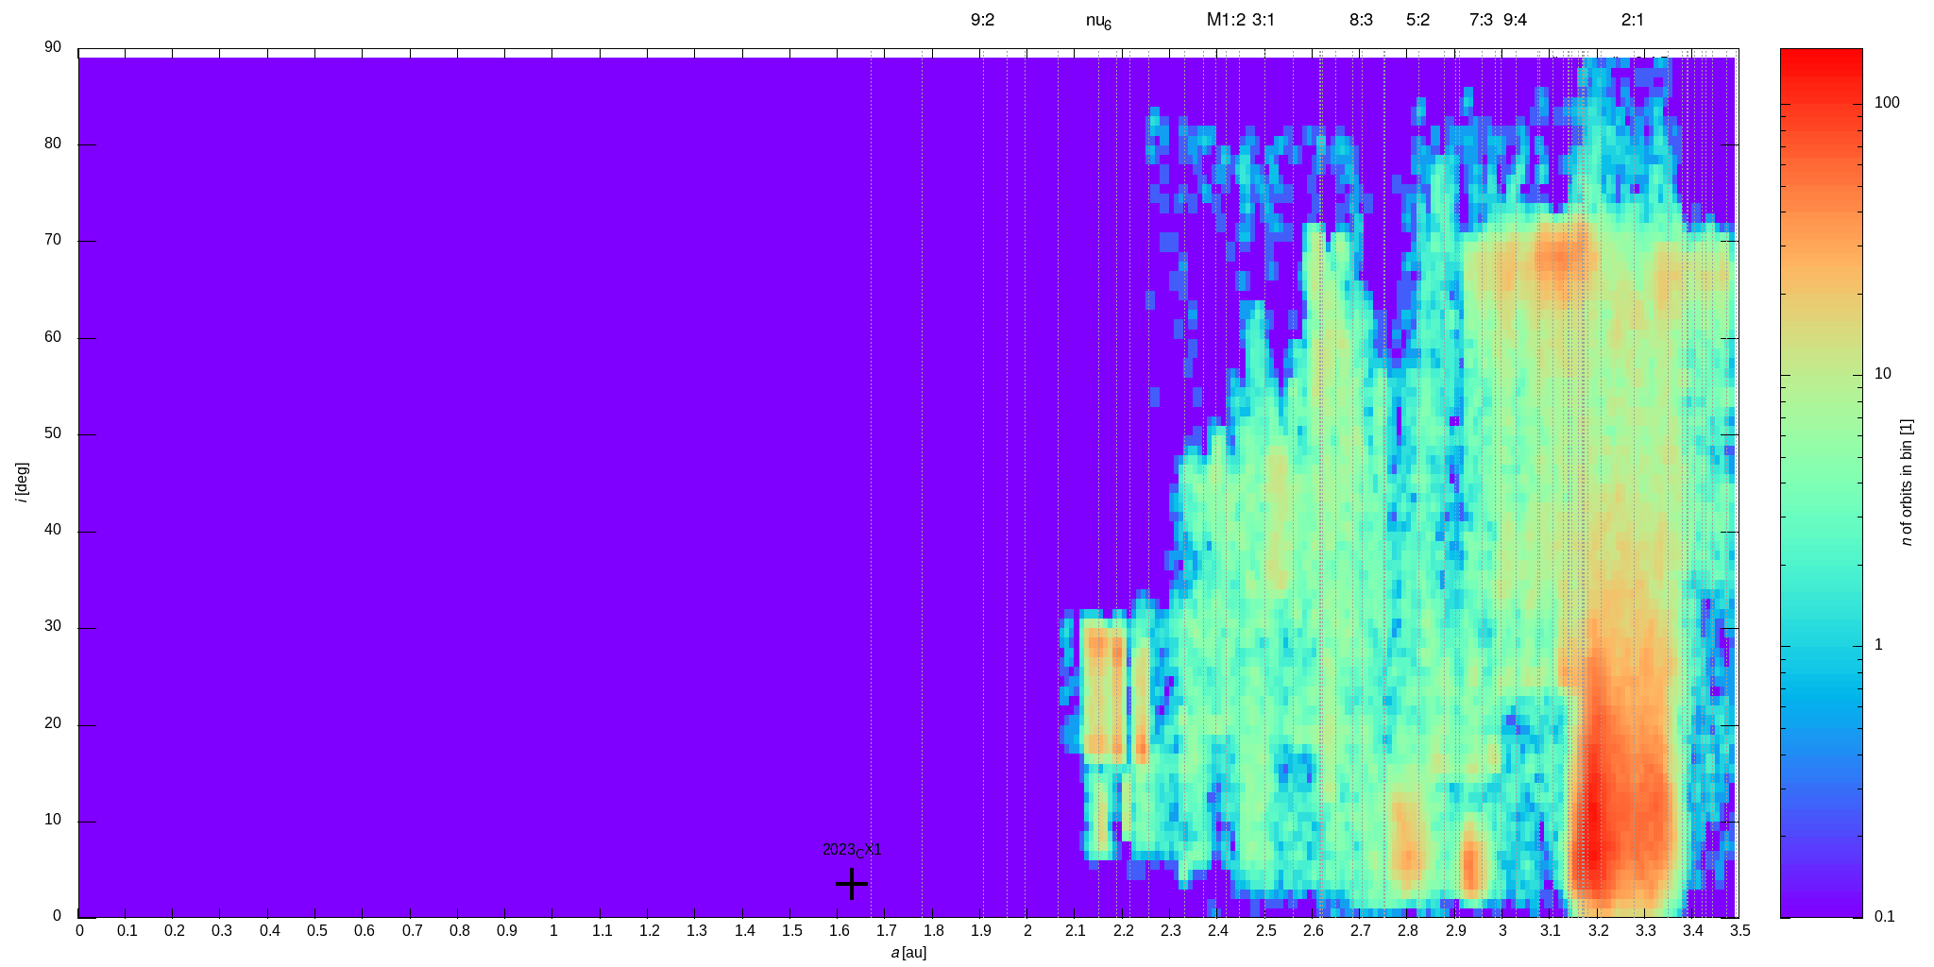
Task: Click the '2:1' resonance label
Action: click(1633, 20)
